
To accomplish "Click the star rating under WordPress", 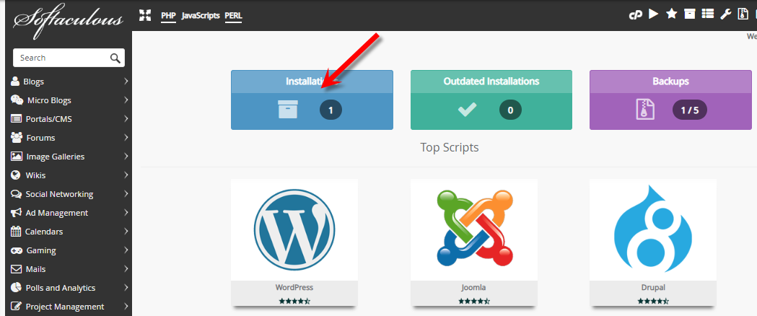I will tap(294, 301).
